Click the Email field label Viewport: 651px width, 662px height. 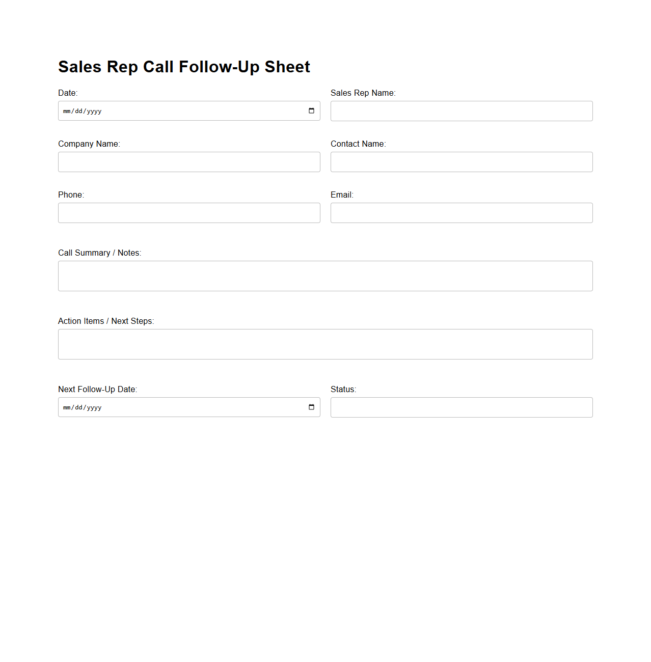[342, 195]
